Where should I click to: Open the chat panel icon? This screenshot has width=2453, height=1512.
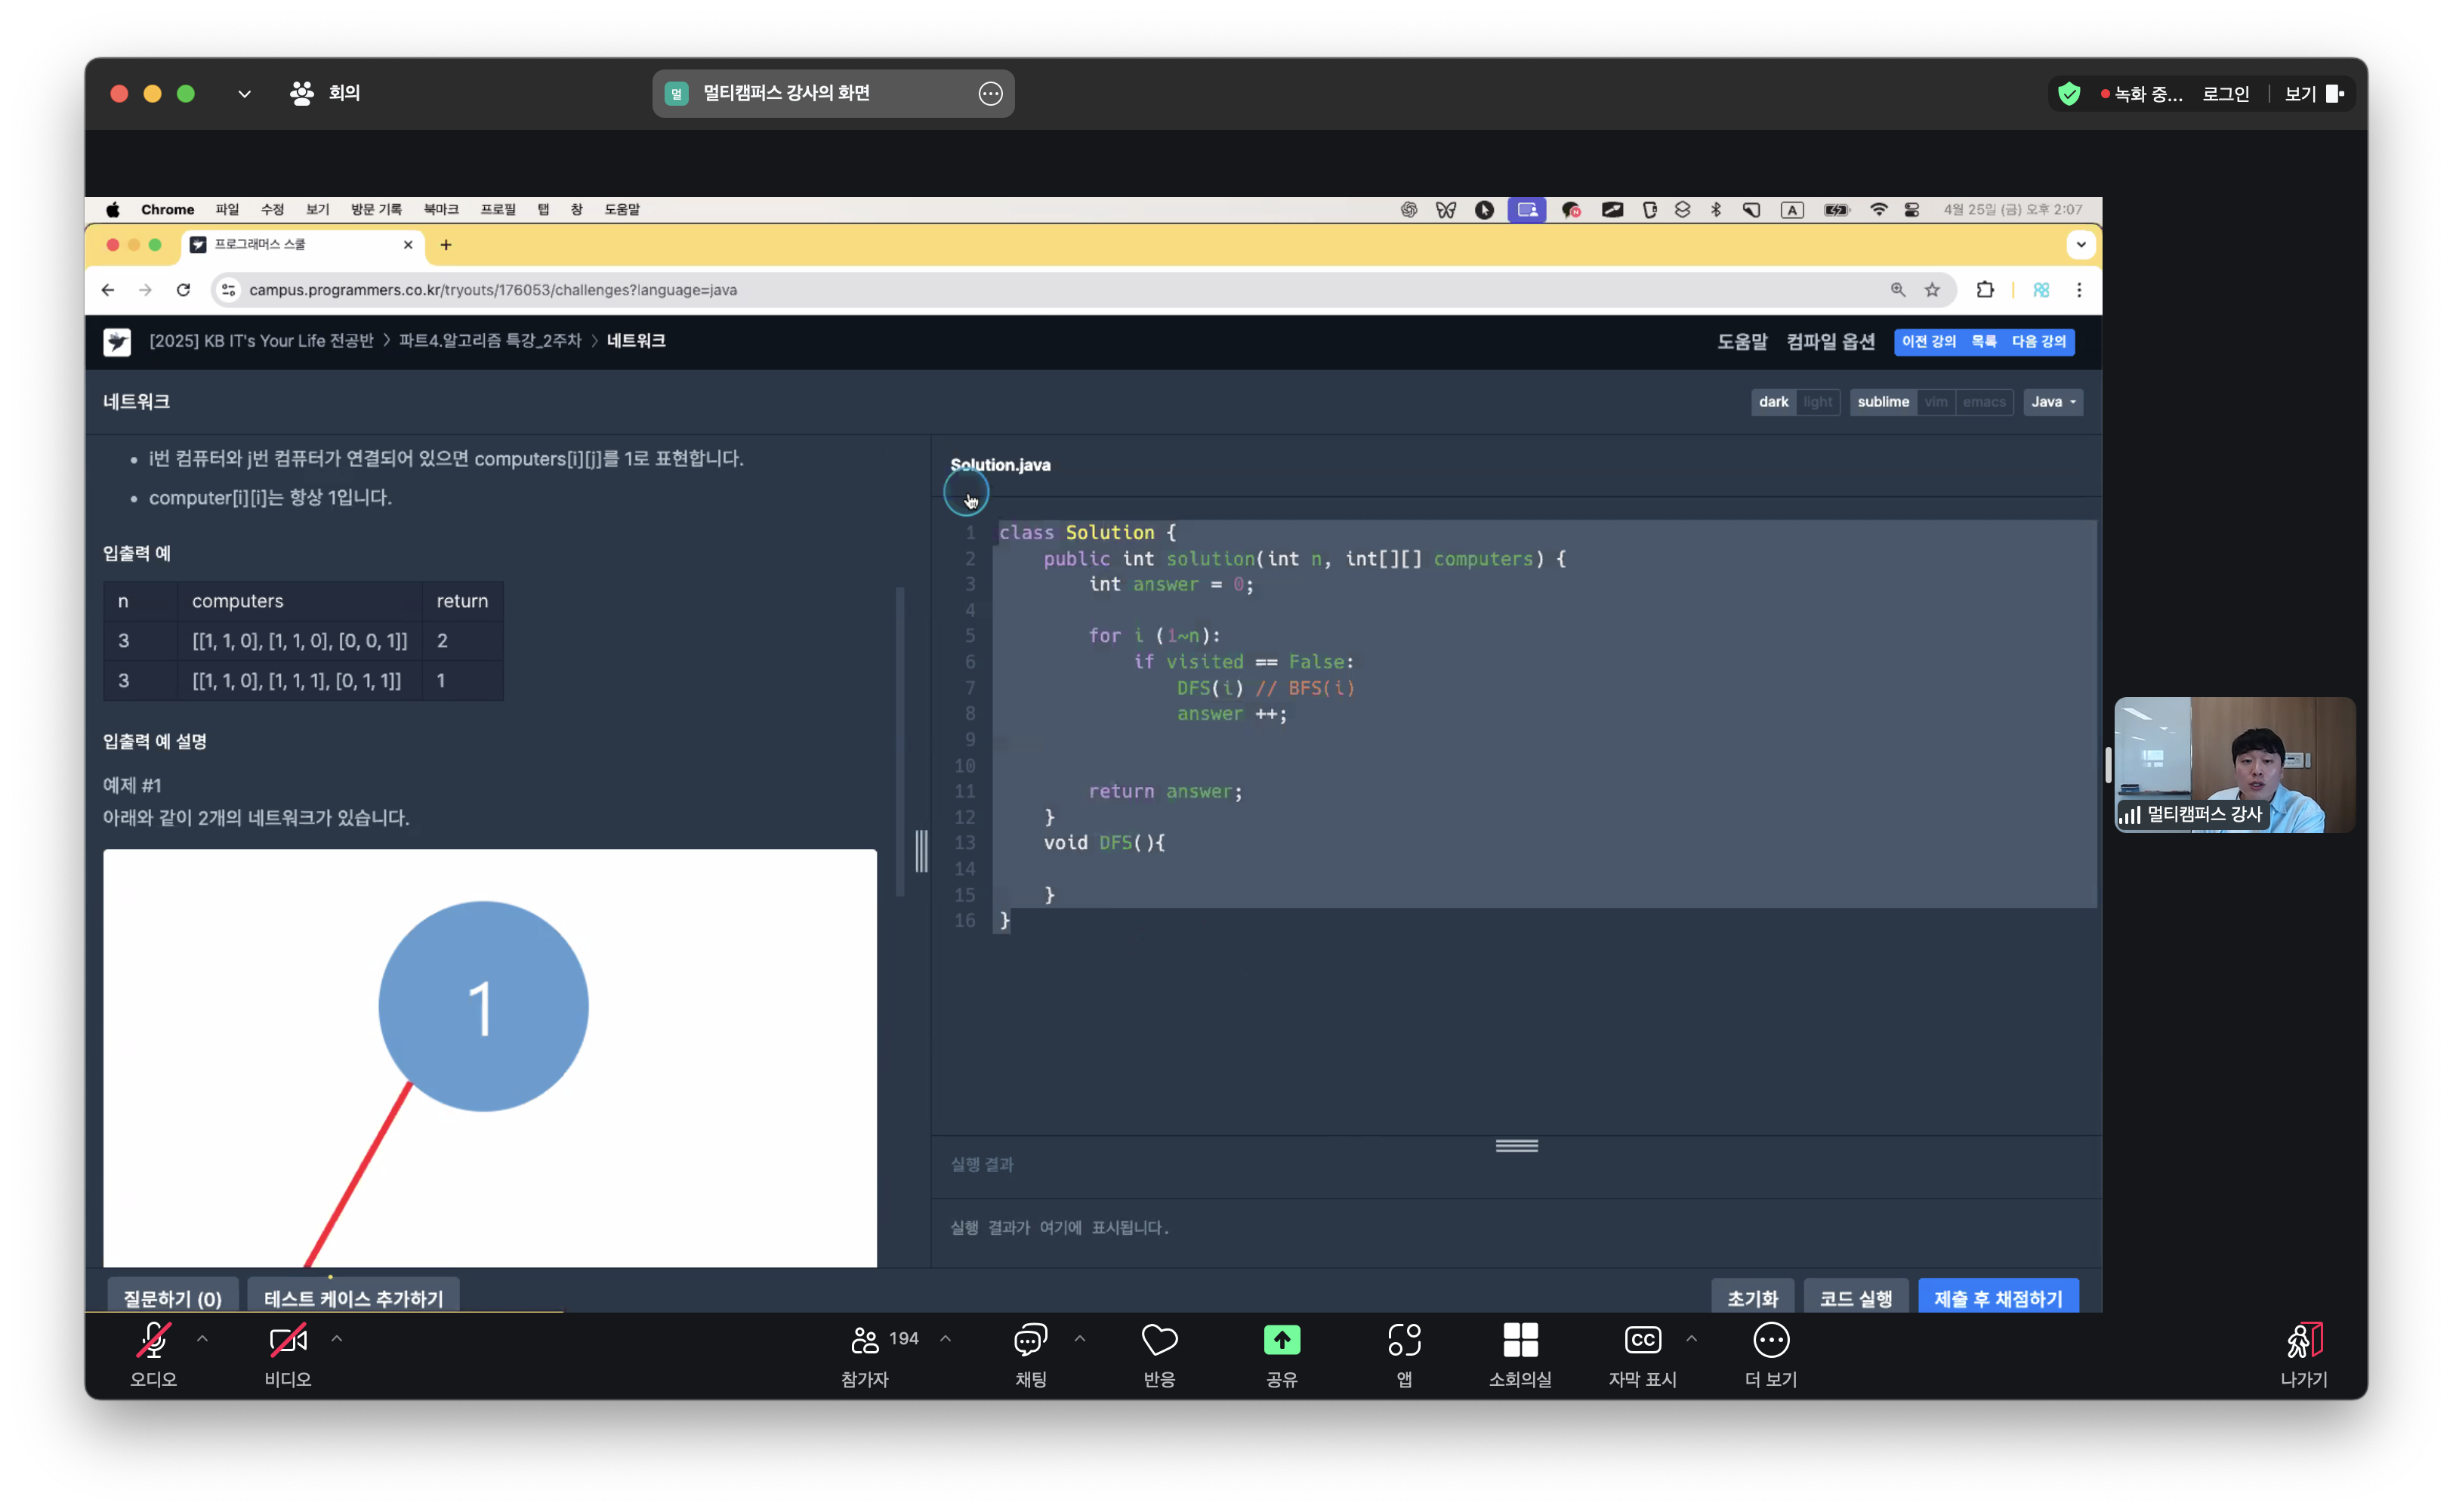click(x=1030, y=1340)
